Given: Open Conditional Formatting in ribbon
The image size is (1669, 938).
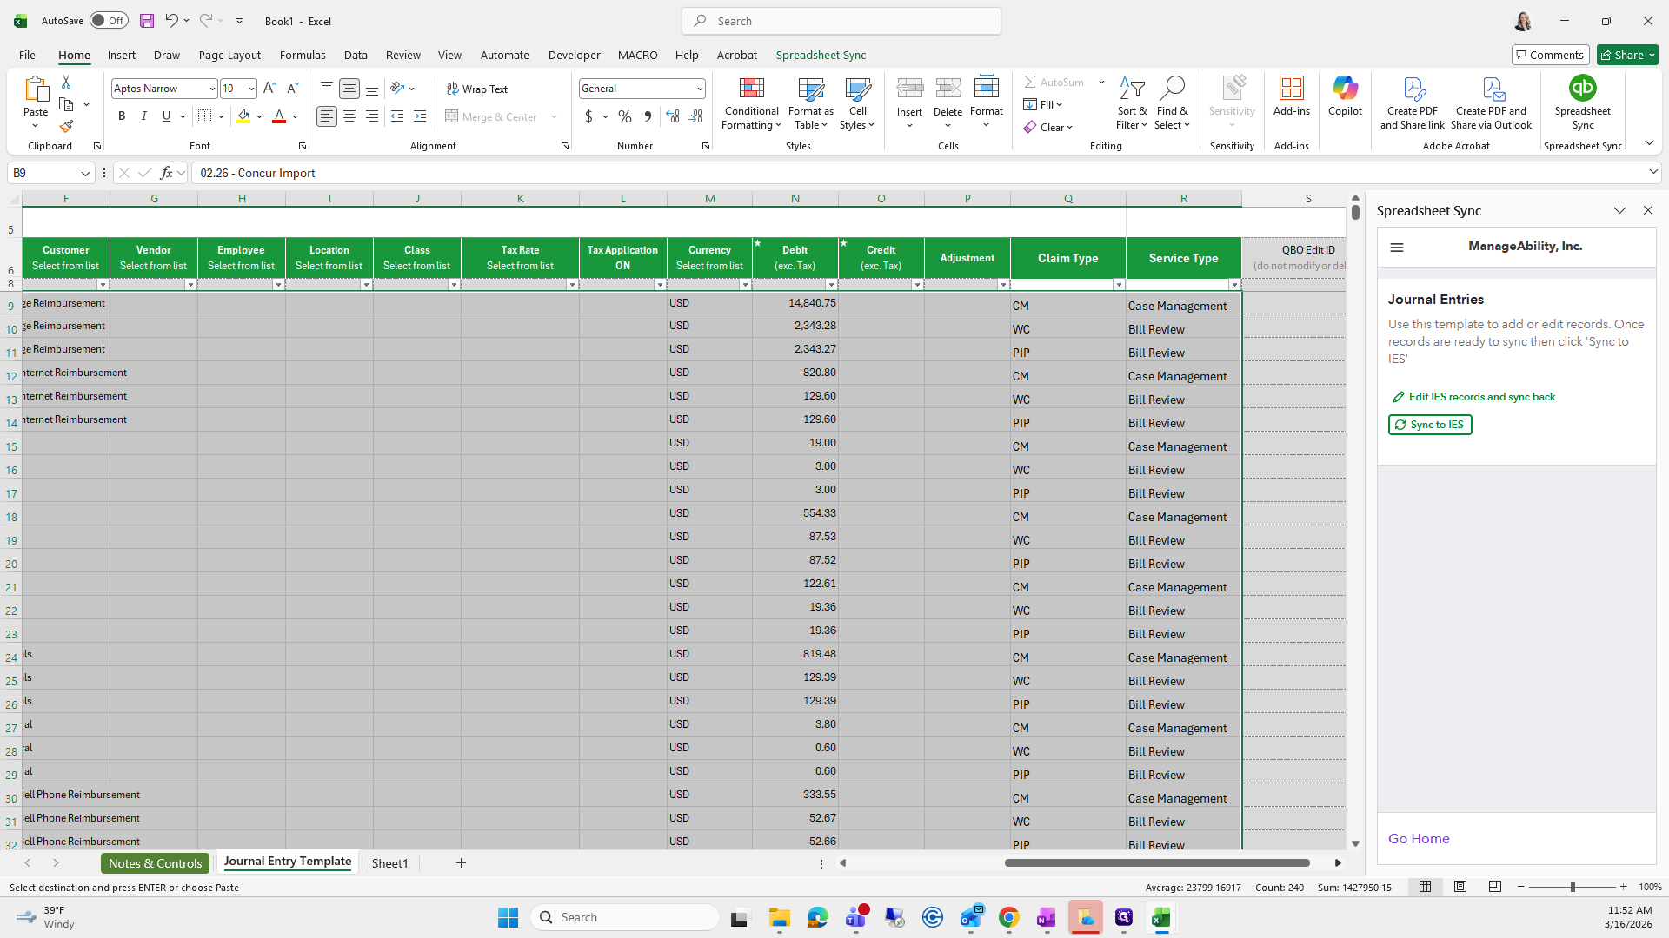Looking at the screenshot, I should [x=751, y=103].
